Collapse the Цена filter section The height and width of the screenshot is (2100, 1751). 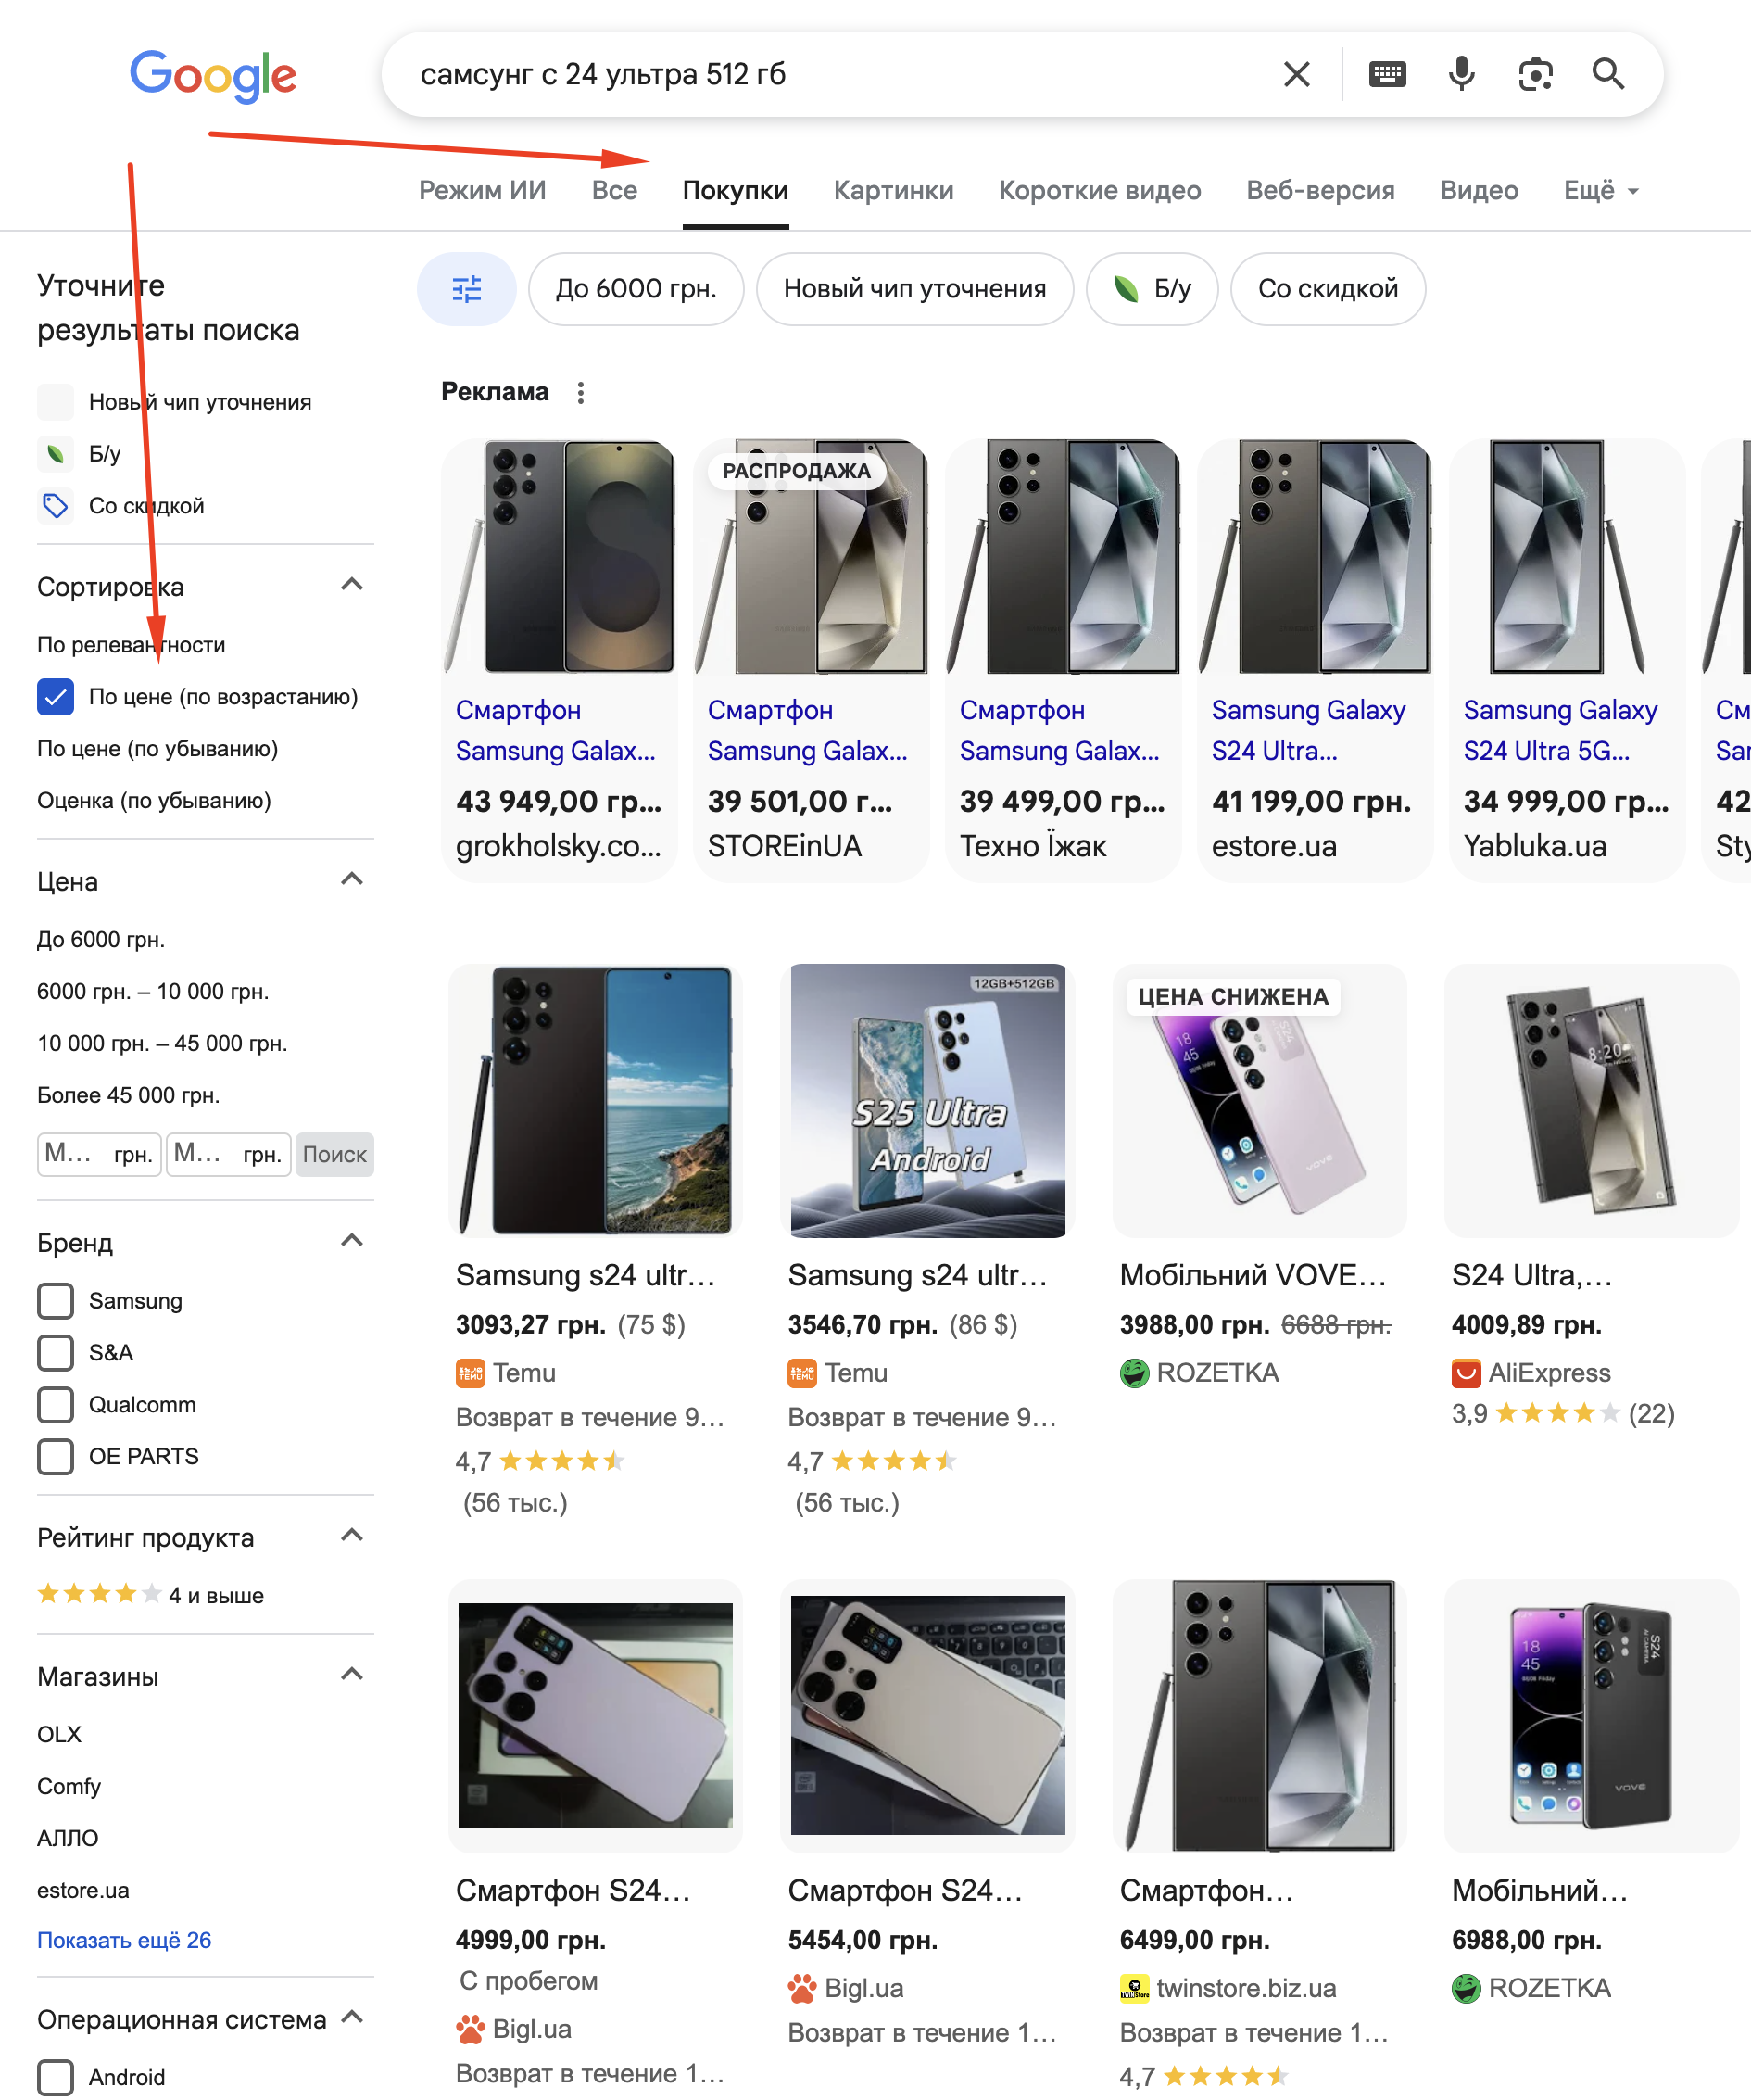coord(352,880)
